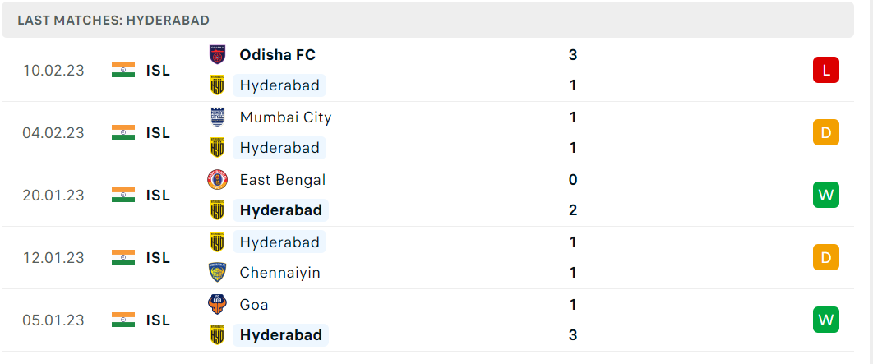
Task: Click the Odisha FC team crest
Action: 217,54
